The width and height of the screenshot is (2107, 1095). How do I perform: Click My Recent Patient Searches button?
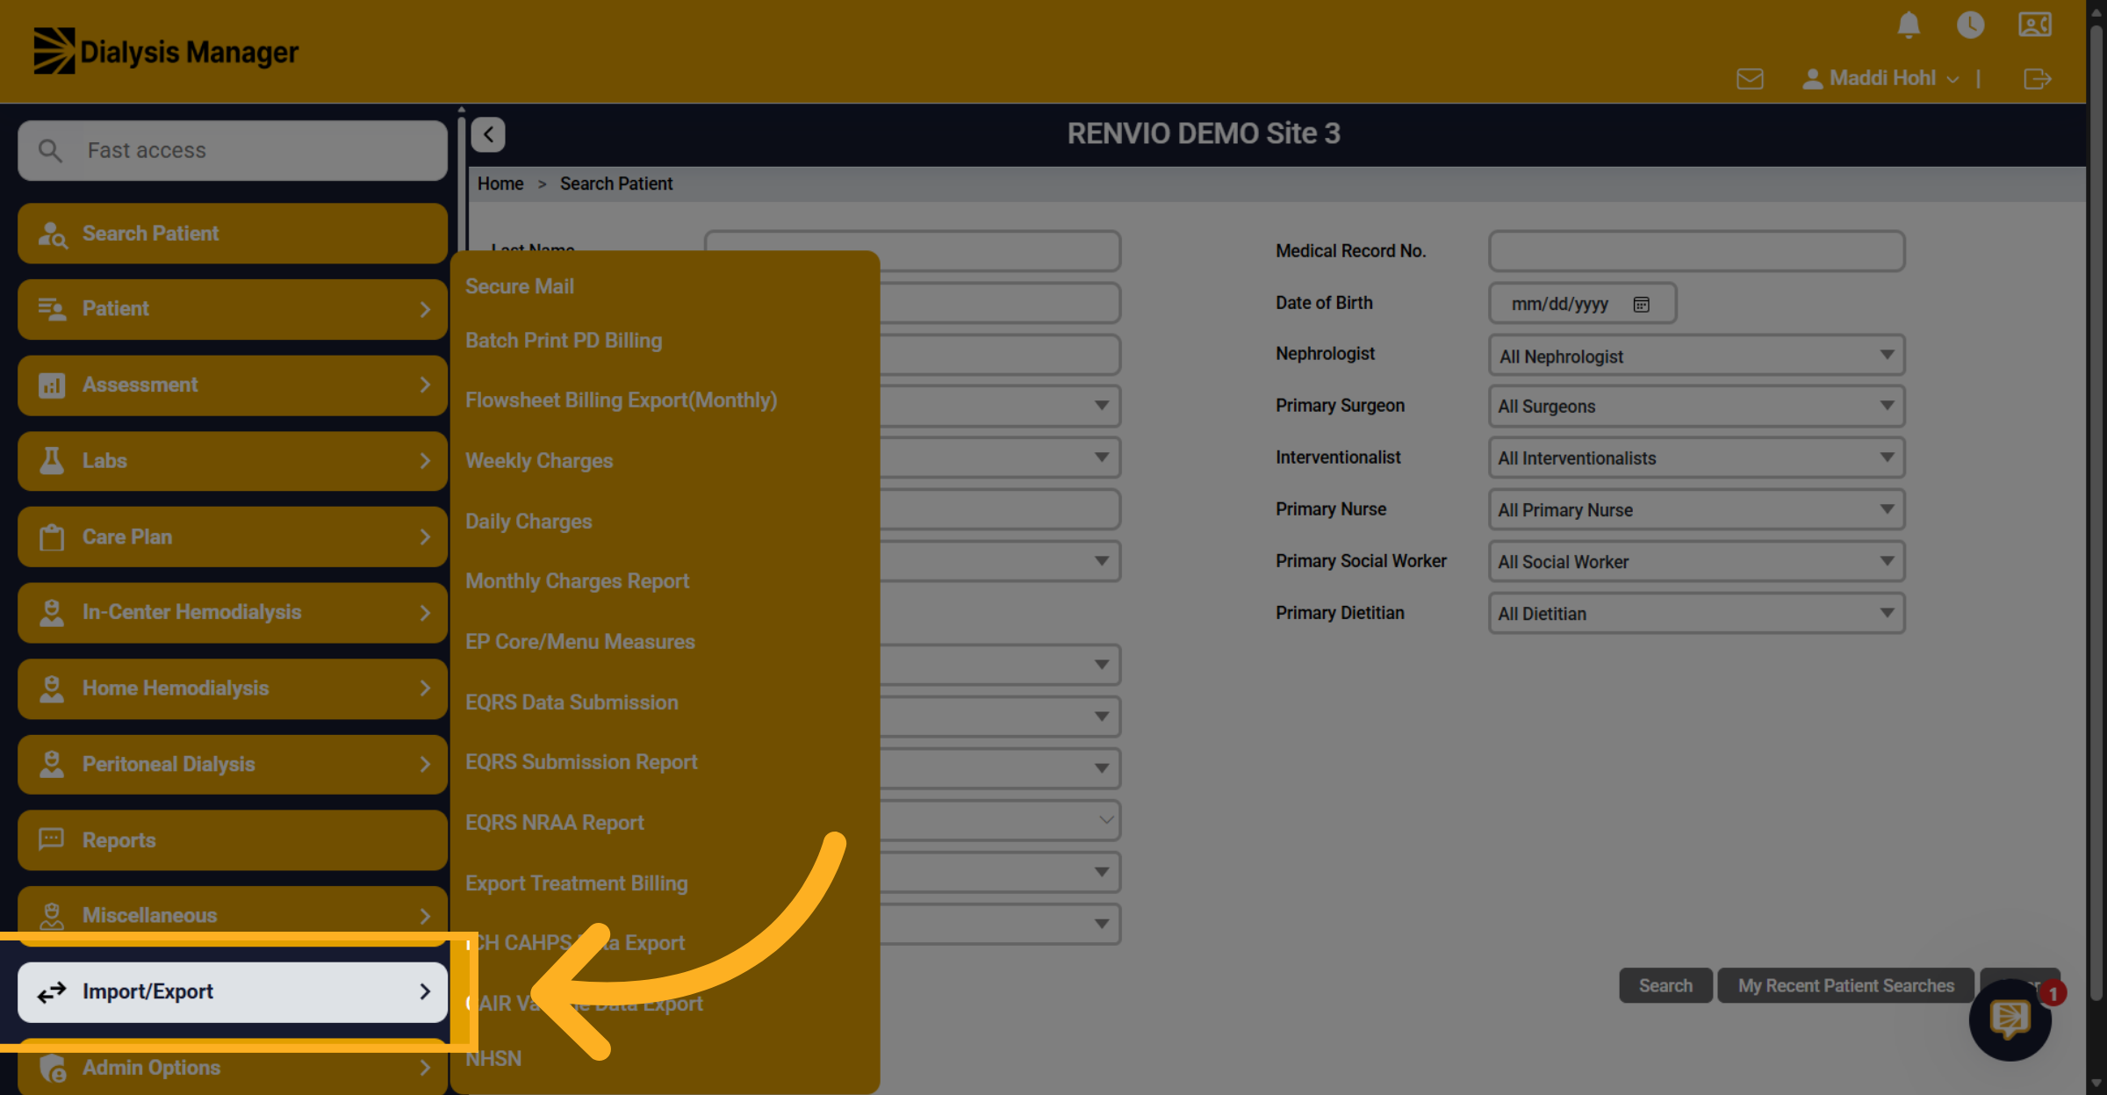(x=1845, y=985)
